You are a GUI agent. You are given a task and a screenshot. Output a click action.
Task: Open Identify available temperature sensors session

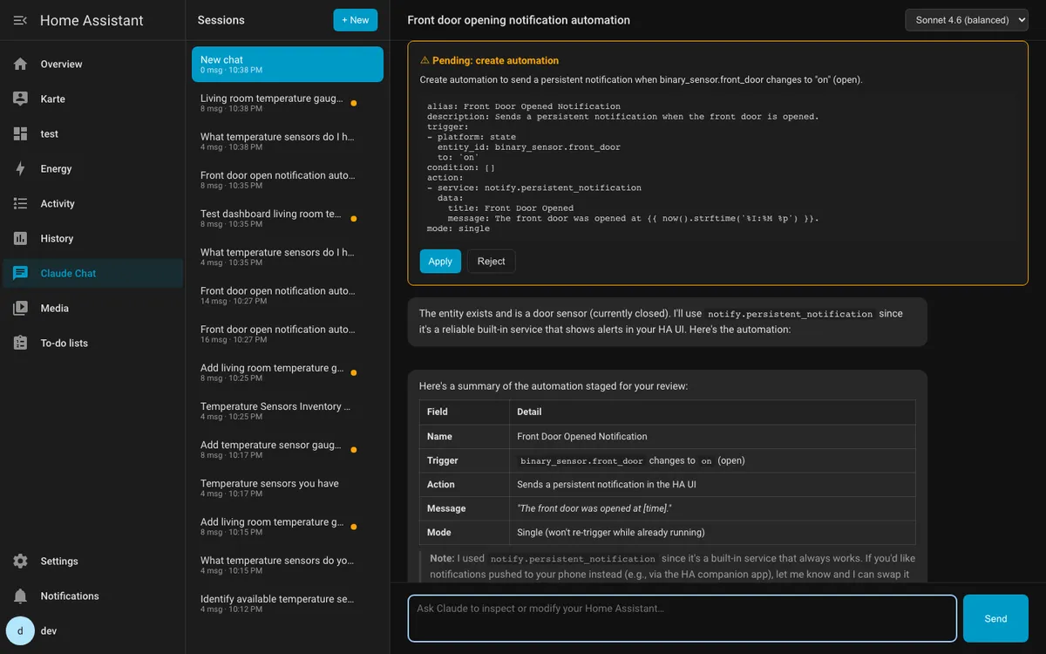[288, 603]
